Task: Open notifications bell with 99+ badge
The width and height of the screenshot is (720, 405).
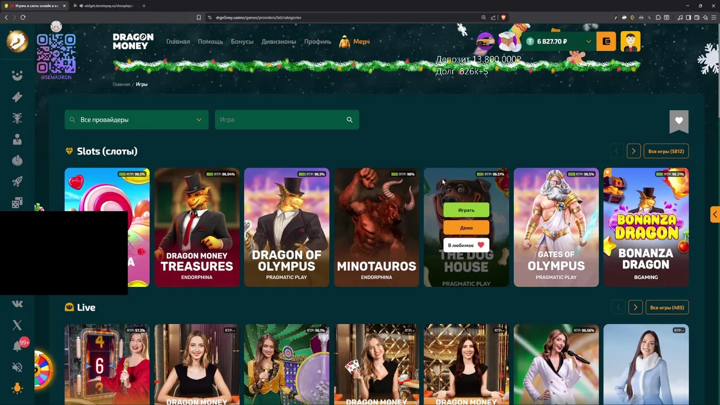Action: (x=17, y=346)
